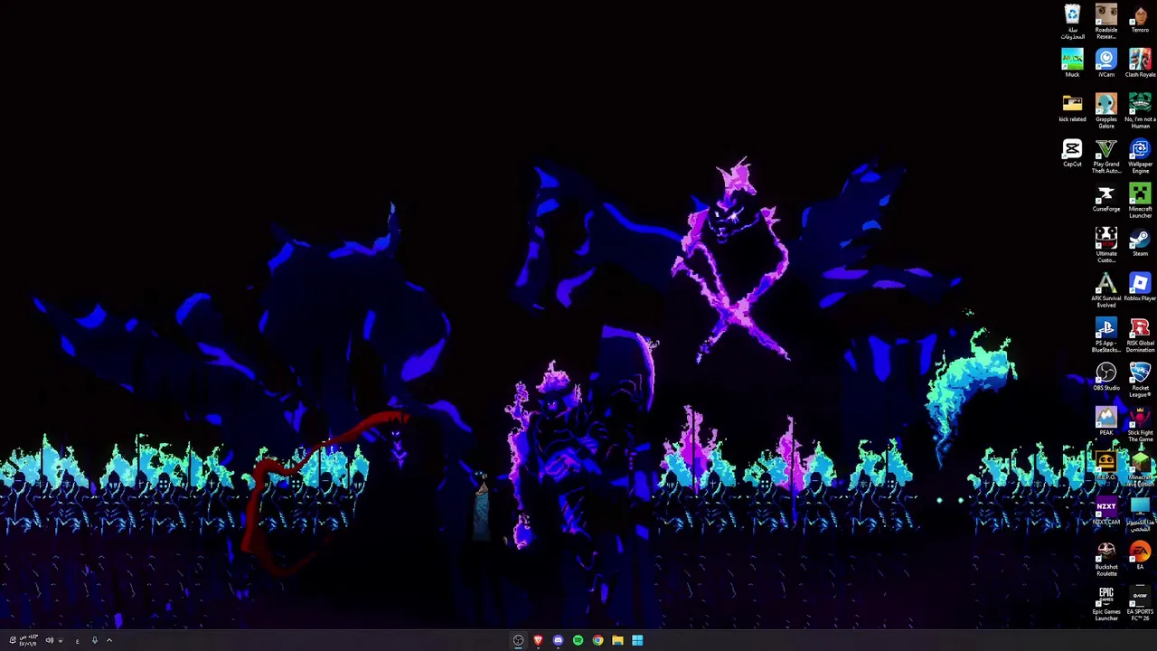Screen dimensions: 1157x651
Task: Open the taskbar clock and date
Action: pyautogui.click(x=30, y=640)
